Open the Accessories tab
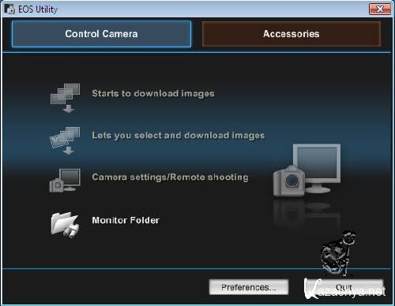395x306 pixels. [292, 34]
